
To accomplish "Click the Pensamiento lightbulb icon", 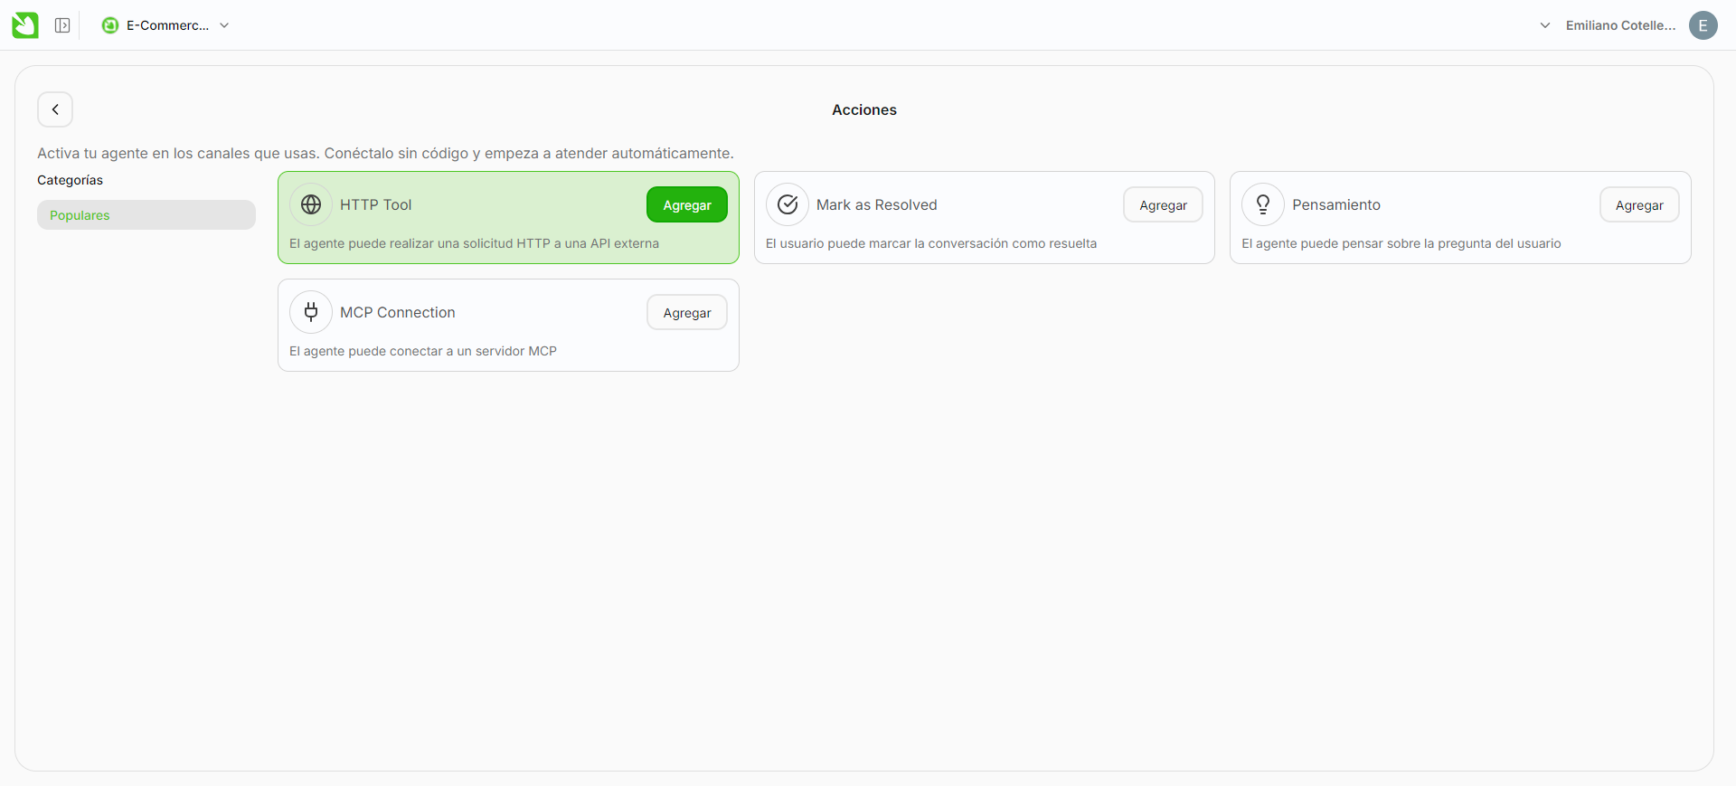I will pyautogui.click(x=1263, y=204).
